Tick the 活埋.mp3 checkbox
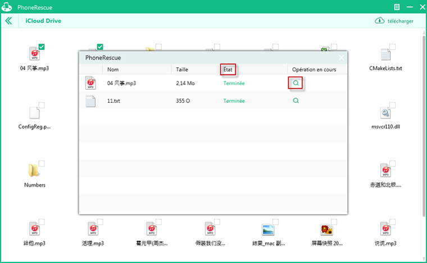 click(x=100, y=222)
